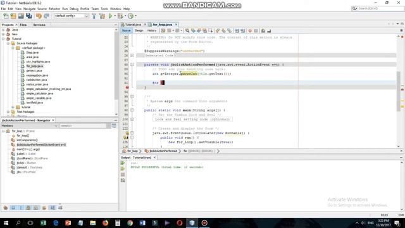The height and width of the screenshot is (228, 405).
Task: Open the Refactor menu
Action: tap(54, 9)
